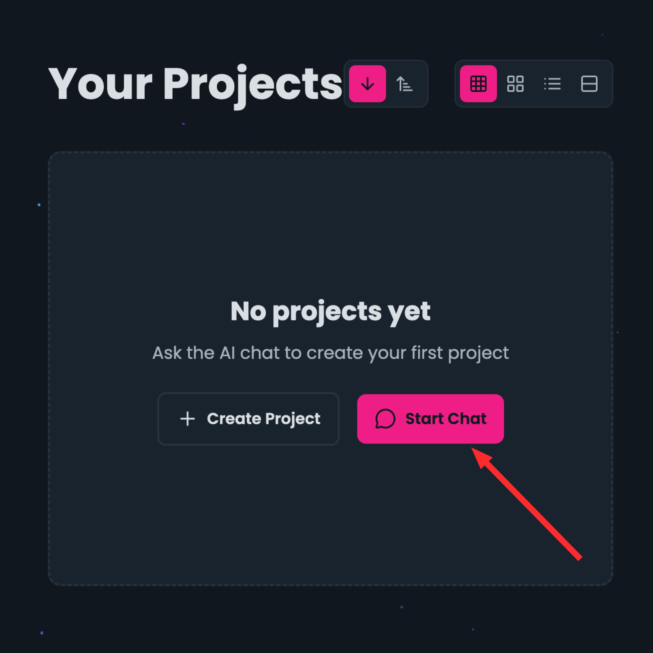
Task: Toggle the highlighted dense grid layout button
Action: [478, 84]
